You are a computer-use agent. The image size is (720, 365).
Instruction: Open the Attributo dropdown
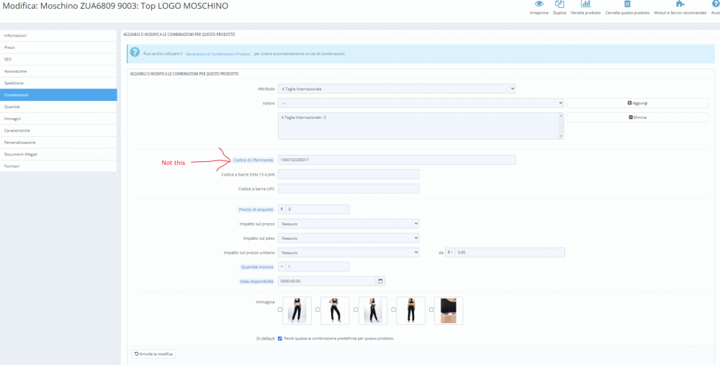397,89
